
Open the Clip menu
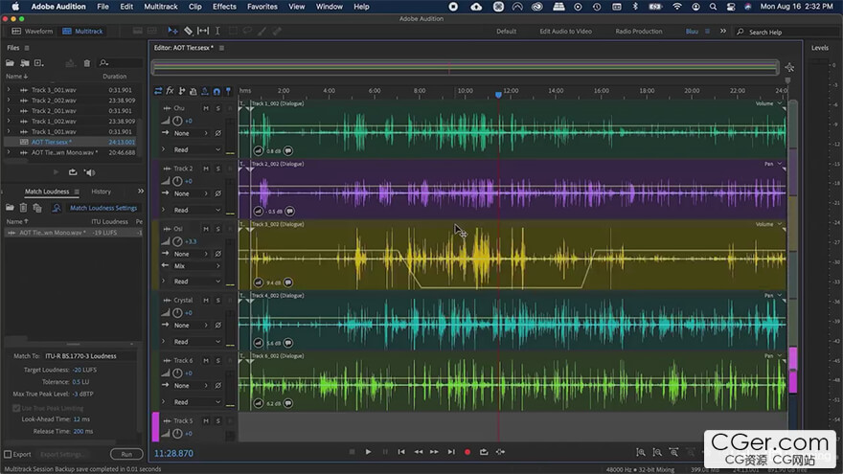click(195, 7)
